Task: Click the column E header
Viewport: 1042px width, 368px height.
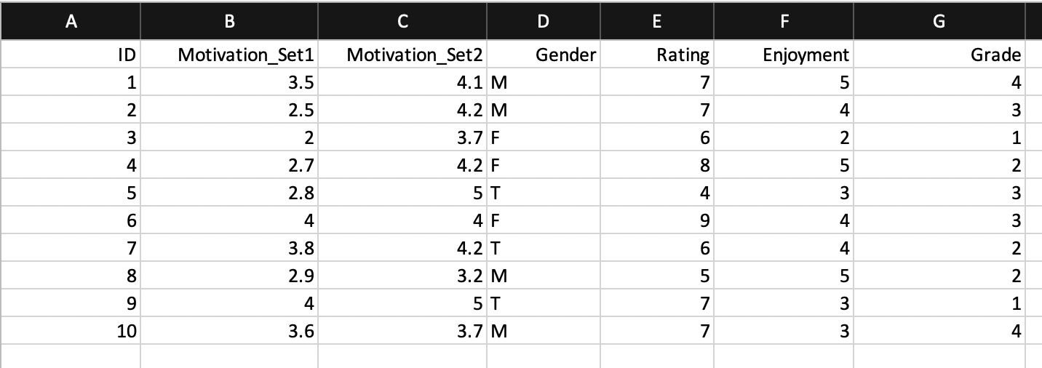Action: coord(656,22)
